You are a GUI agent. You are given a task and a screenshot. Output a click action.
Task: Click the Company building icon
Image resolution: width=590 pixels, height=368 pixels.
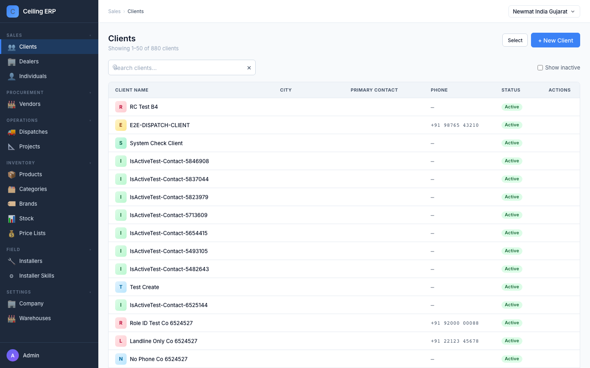[11, 304]
